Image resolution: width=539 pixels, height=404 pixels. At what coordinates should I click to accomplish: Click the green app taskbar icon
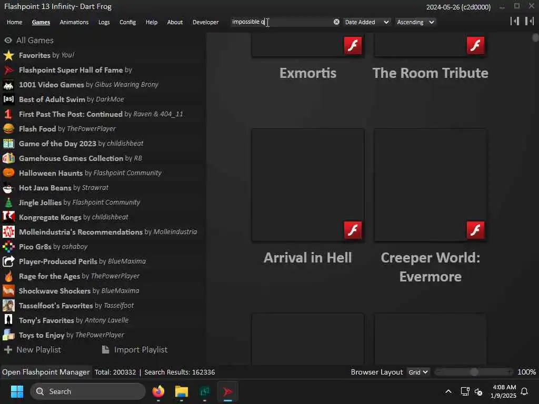[205, 391]
